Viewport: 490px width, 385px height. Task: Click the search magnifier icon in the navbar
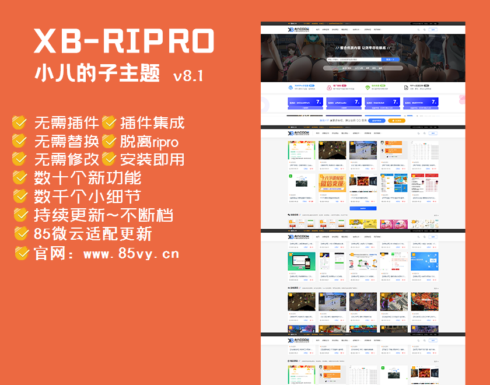pyautogui.click(x=425, y=29)
